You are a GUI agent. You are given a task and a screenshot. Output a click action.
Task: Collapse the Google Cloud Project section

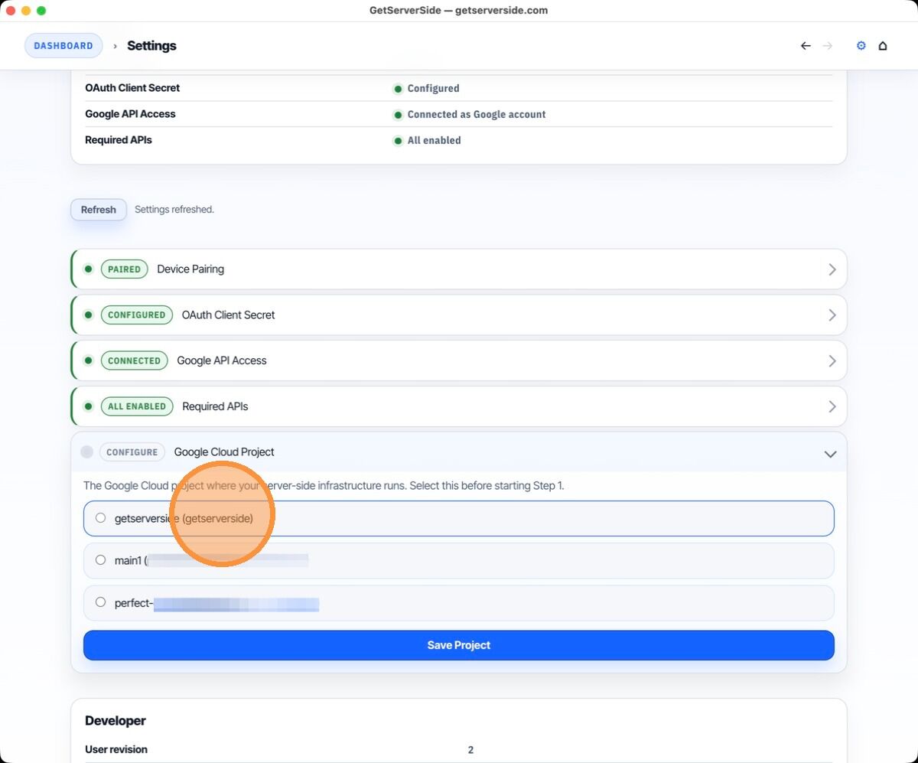tap(830, 454)
